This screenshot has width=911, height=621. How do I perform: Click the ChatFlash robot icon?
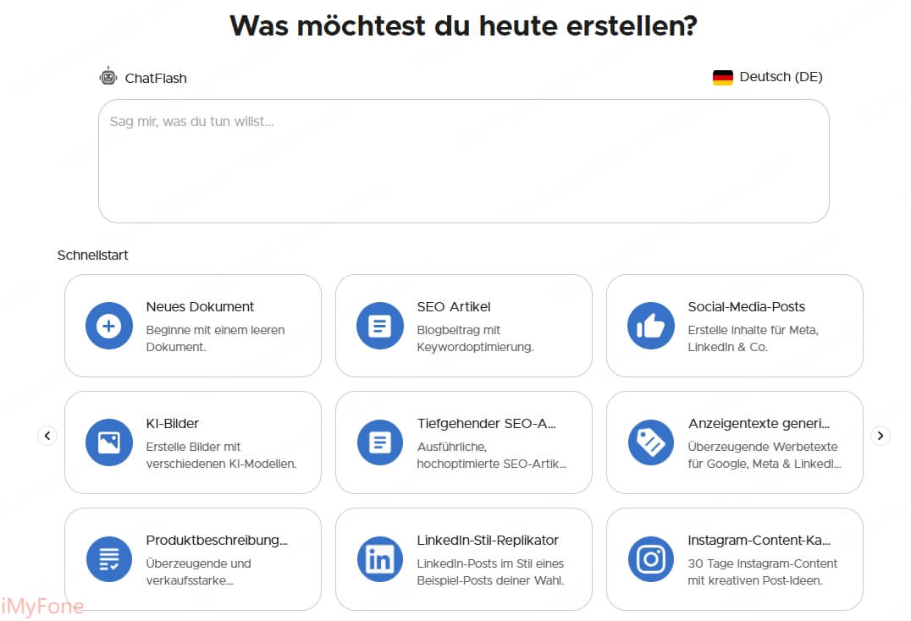pos(108,77)
